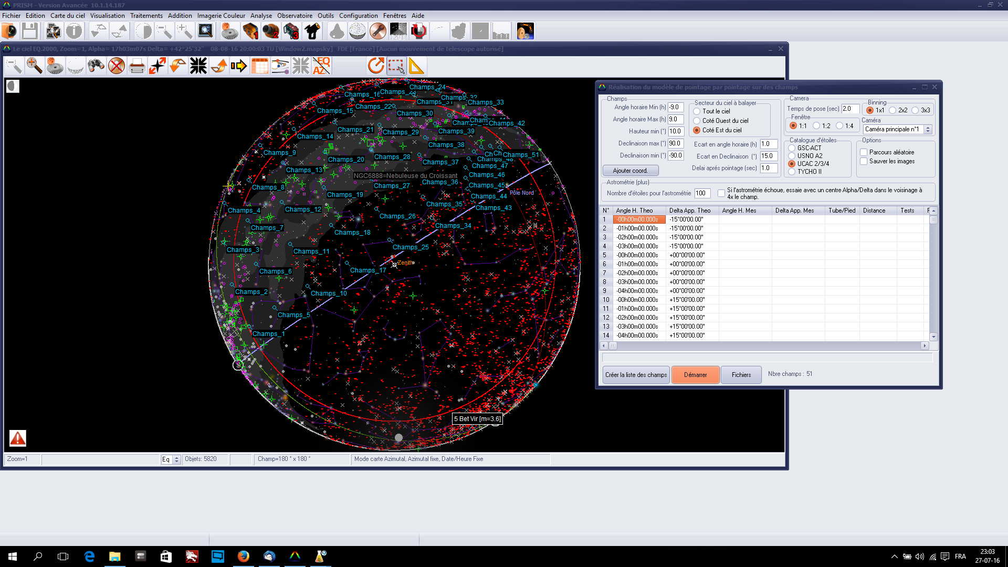The height and width of the screenshot is (567, 1008).
Task: Click the save floppy disk icon
Action: 30,31
